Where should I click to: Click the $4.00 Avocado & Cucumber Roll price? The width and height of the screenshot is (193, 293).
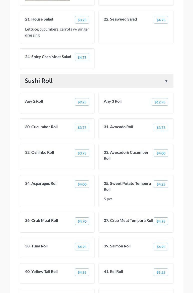[x=161, y=153]
